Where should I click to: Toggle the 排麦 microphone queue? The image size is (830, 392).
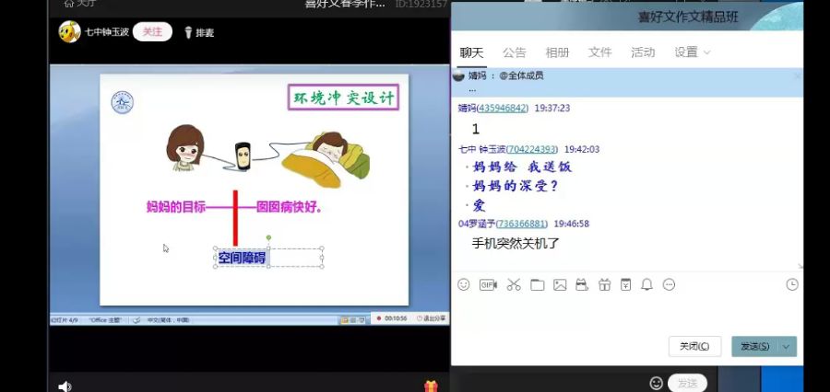(x=199, y=33)
